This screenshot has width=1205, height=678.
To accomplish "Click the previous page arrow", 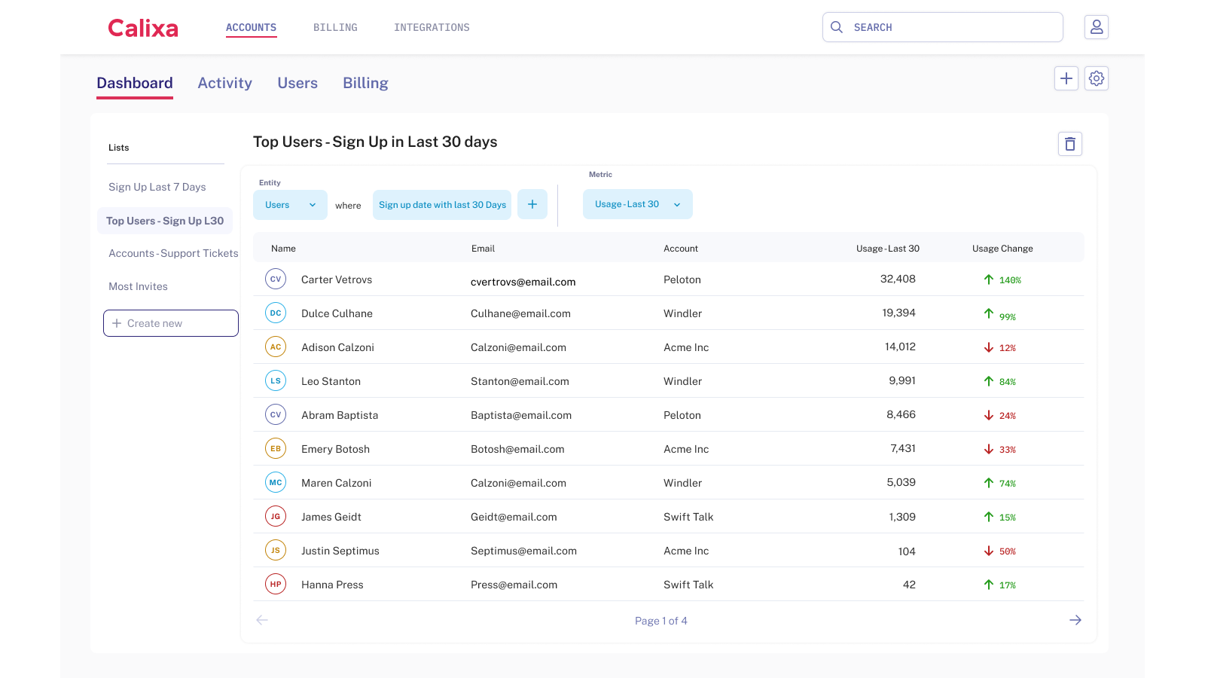I will (262, 620).
